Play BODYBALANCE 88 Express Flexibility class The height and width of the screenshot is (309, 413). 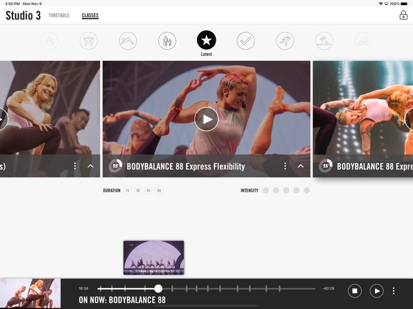(206, 119)
